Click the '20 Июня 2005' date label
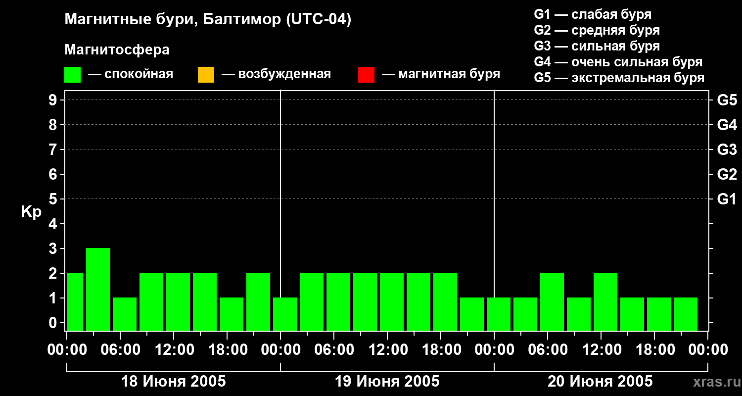Viewport: 742px width, 396px height. [600, 382]
